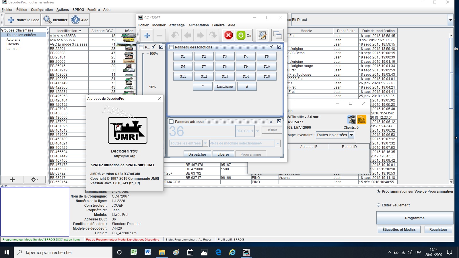
Task: Open Alimentation menu in throttle window
Action: [199, 25]
